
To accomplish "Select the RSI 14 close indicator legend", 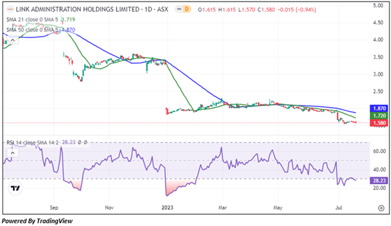I will pyautogui.click(x=33, y=142).
